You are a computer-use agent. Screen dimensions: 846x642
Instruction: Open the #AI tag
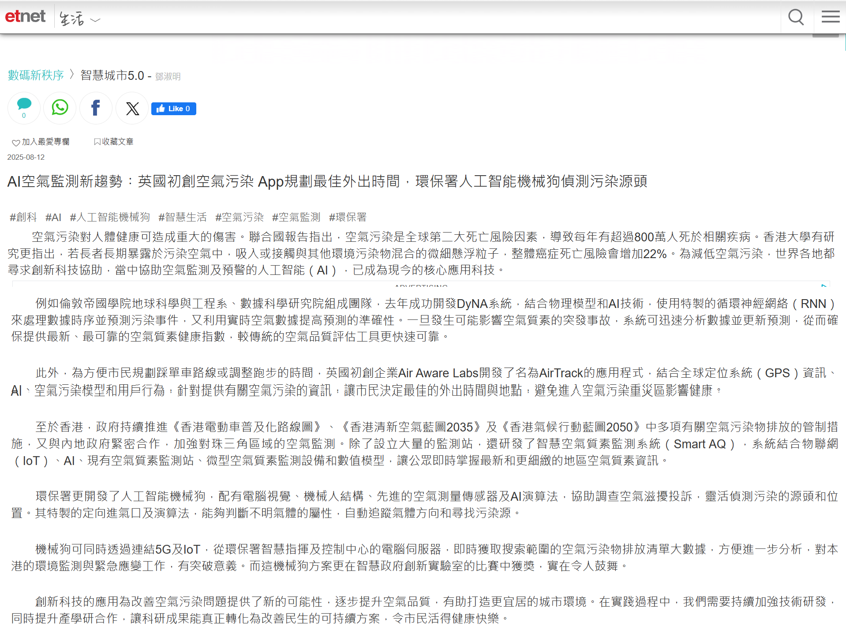(x=53, y=217)
